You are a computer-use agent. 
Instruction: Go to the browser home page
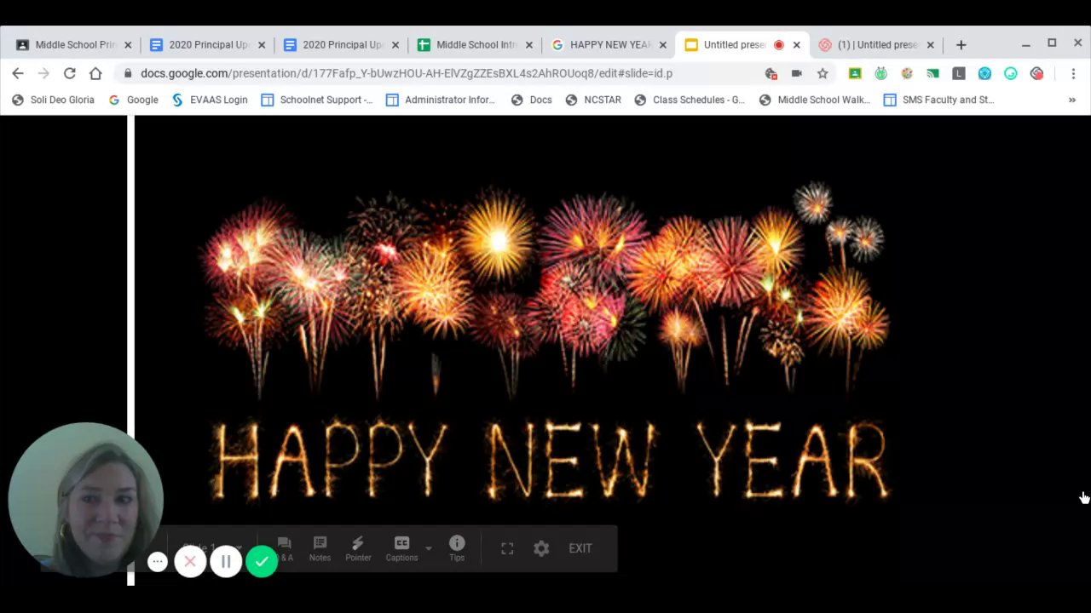coord(95,73)
